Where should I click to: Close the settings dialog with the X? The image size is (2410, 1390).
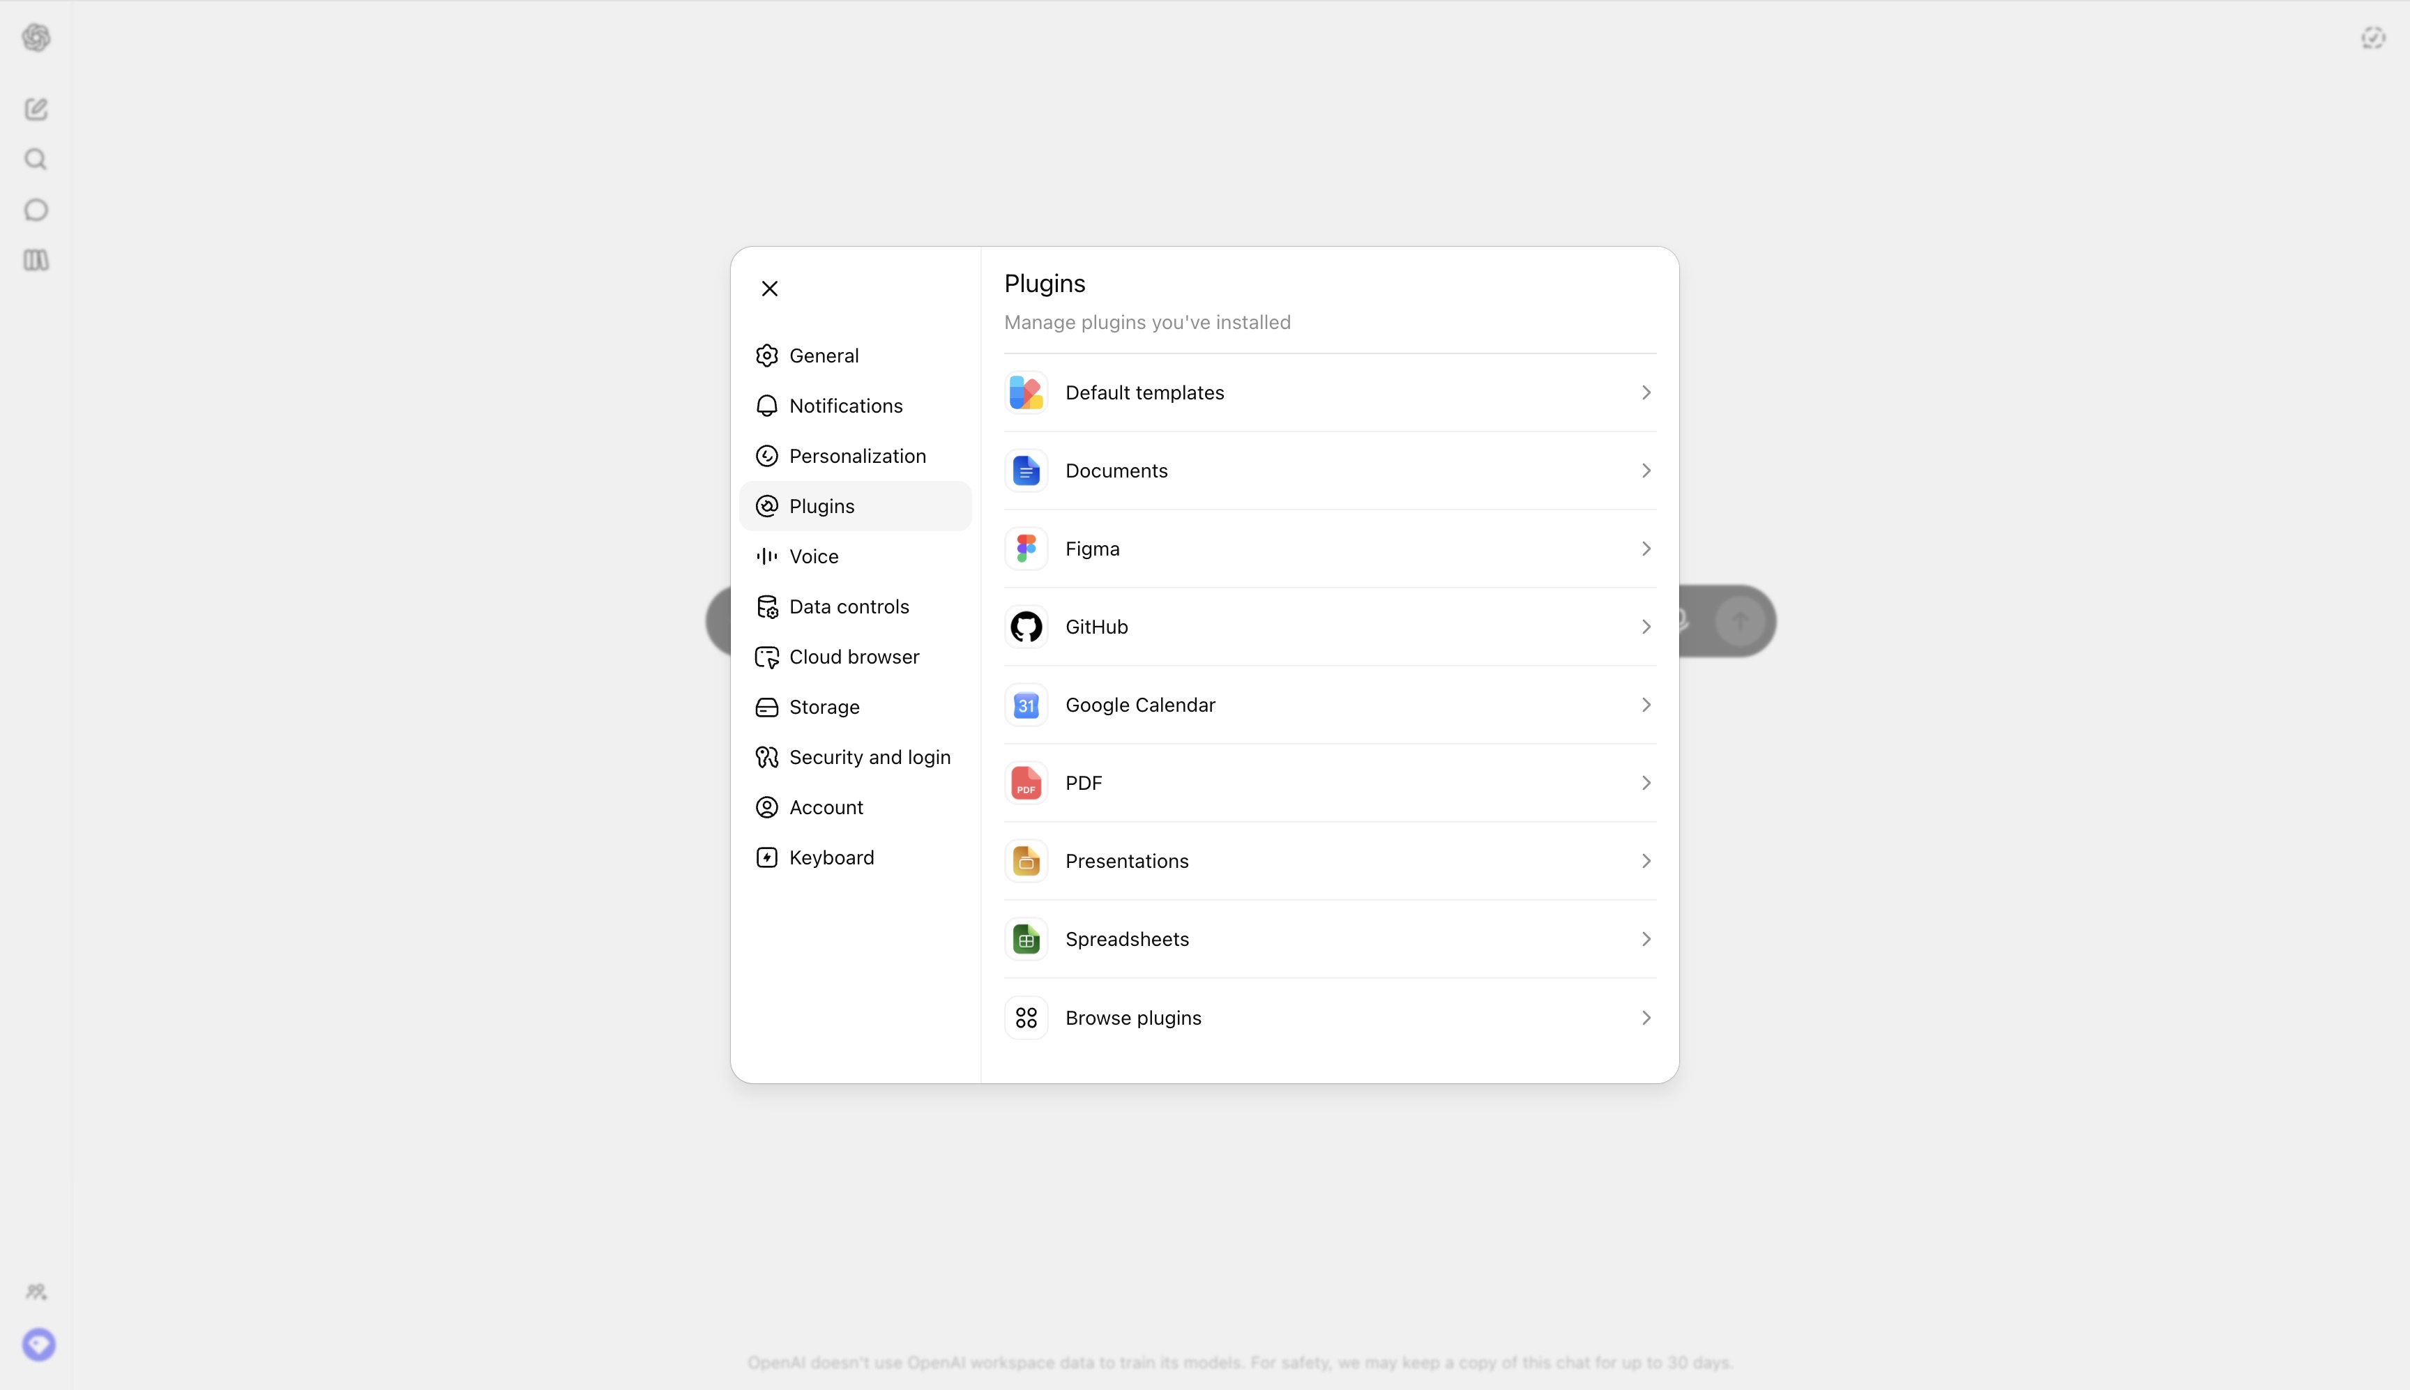[770, 289]
